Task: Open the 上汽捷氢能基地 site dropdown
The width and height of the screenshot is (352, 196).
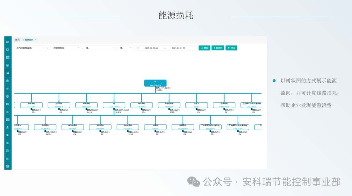Action: 31,48
